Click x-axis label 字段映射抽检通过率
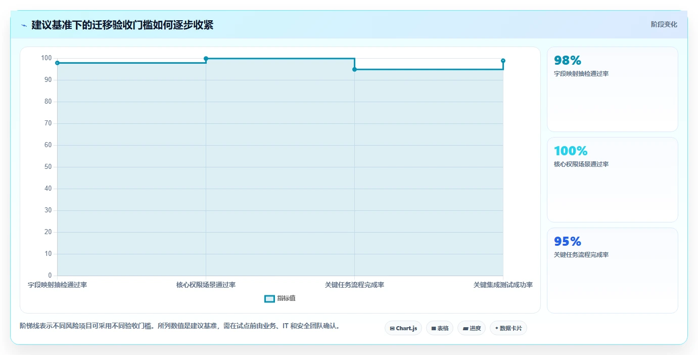 57,285
